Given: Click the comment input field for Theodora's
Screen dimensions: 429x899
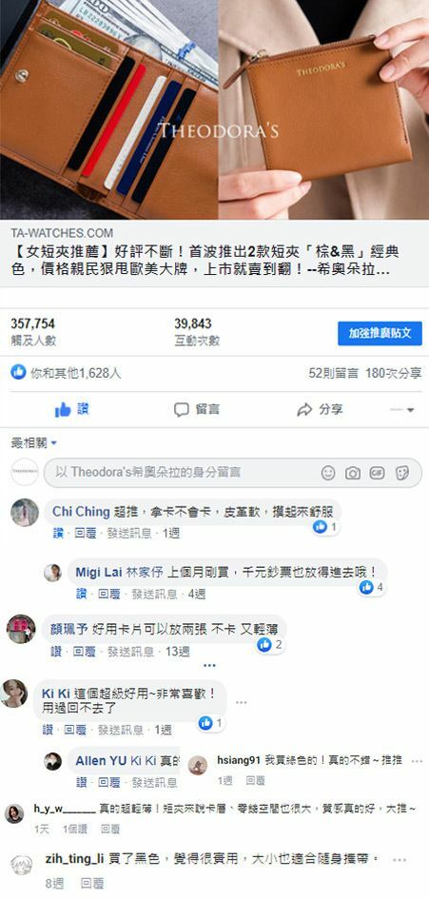Looking at the screenshot, I should [181, 473].
